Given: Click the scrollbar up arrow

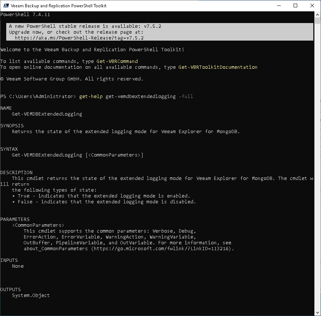Looking at the screenshot, I should pos(317,15).
